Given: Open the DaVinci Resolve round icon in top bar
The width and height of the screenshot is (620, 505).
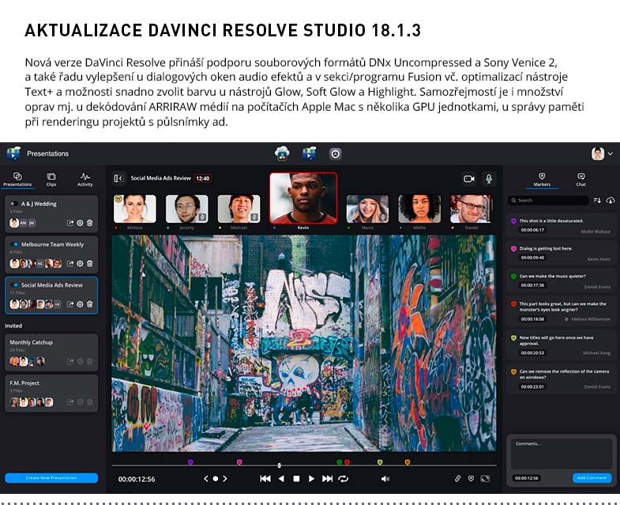Looking at the screenshot, I should (x=336, y=154).
